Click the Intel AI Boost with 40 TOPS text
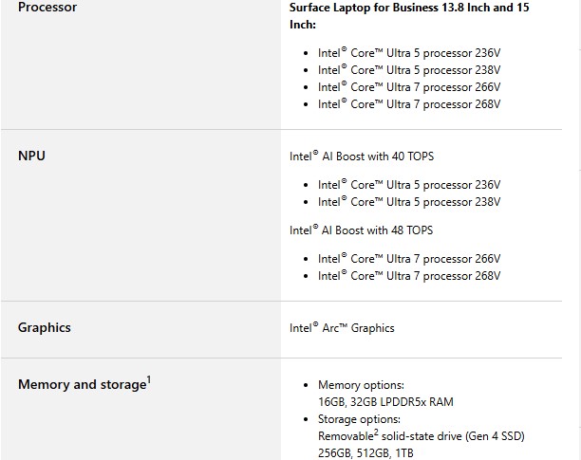Viewport: 581px width, 460px height. (x=362, y=156)
